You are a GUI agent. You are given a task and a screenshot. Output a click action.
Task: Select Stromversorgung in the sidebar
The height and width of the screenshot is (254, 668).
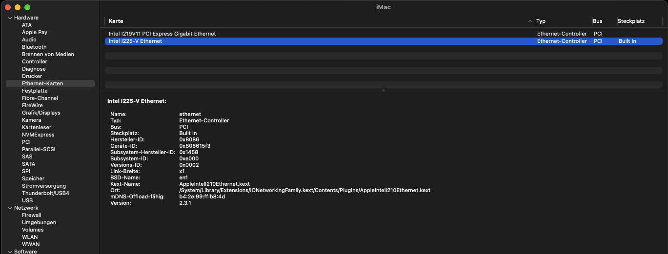click(x=44, y=186)
